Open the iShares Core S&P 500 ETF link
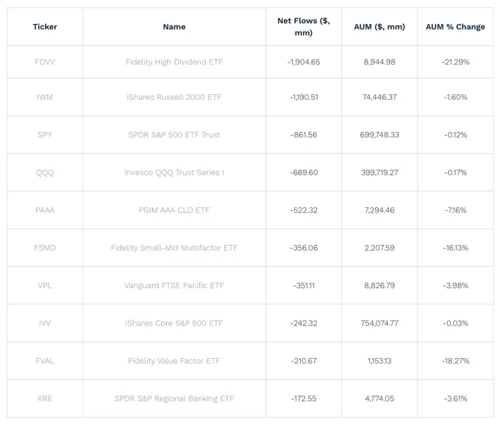This screenshot has width=500, height=425. 174,323
